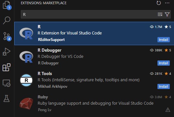Select the Extensions view icon
The image size is (174, 117).
coord(6,67)
